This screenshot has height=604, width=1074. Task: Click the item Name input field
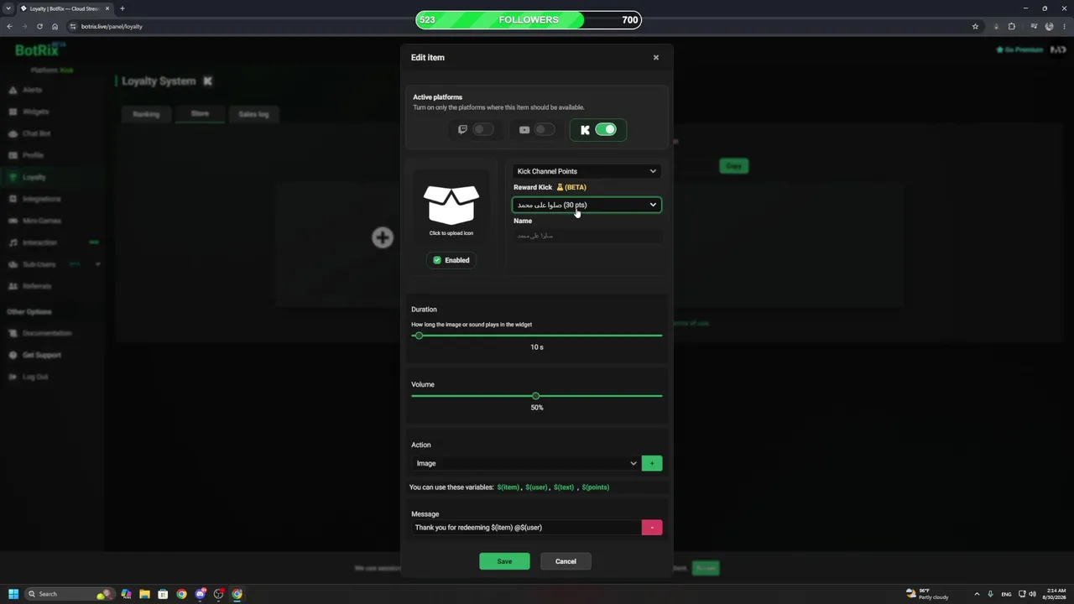[x=587, y=236]
